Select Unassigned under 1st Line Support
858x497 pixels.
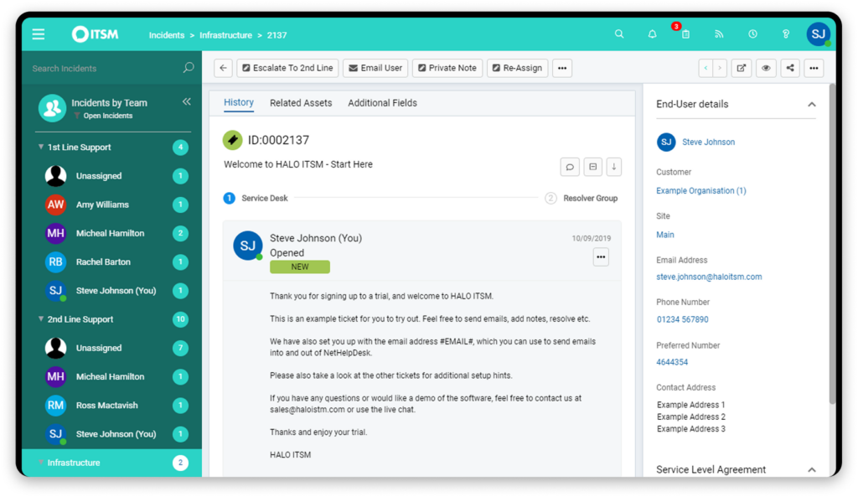coord(111,176)
